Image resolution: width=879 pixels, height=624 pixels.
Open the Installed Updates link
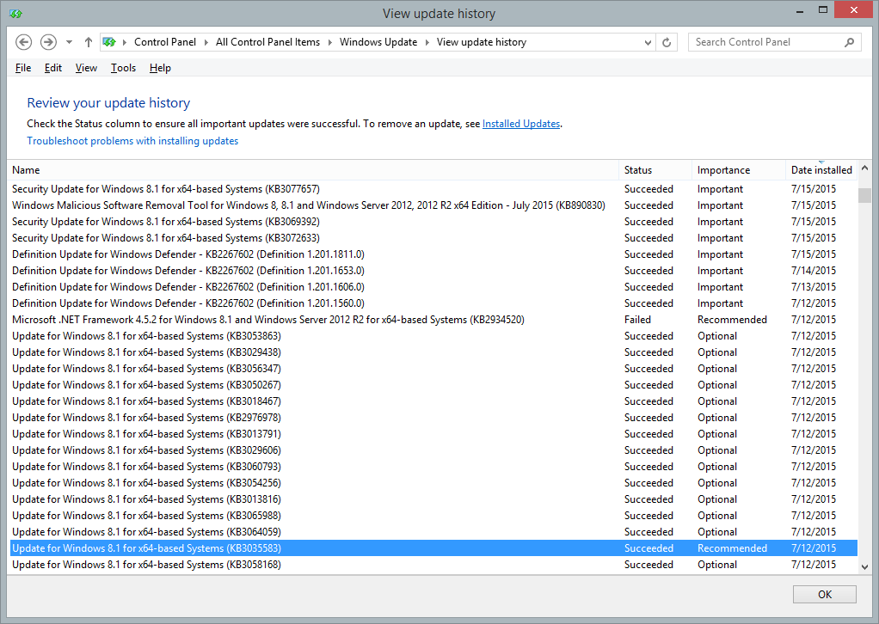pos(521,124)
